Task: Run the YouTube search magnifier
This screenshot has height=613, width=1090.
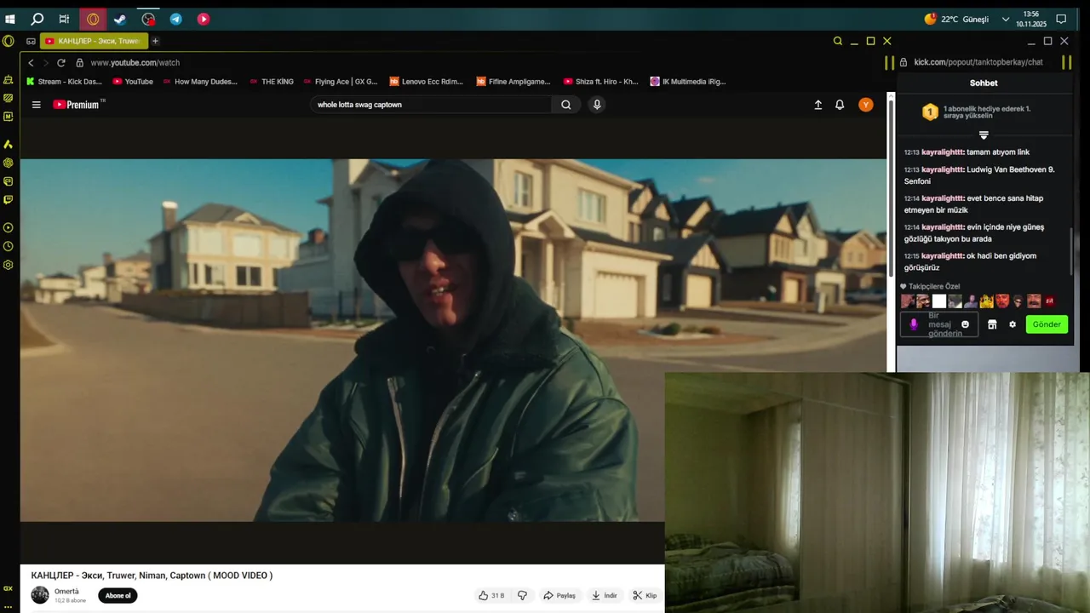Action: [x=565, y=105]
